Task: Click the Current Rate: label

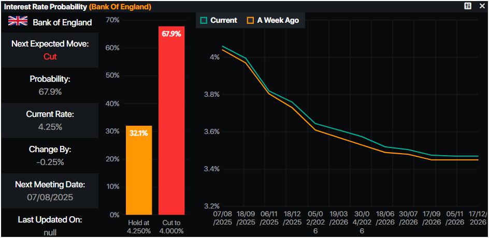Action: (50, 114)
